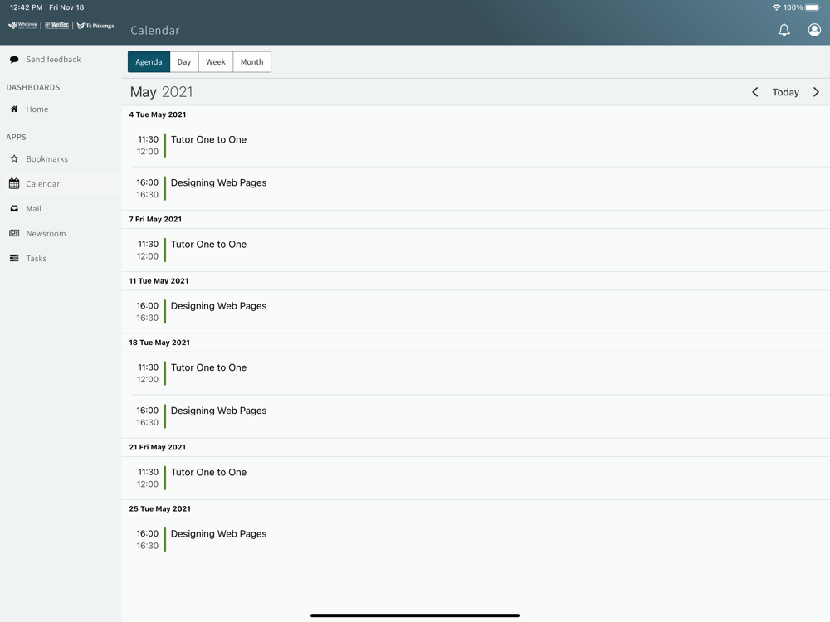830x622 pixels.
Task: Open Designing Web Pages on 11 May
Action: 476,312
